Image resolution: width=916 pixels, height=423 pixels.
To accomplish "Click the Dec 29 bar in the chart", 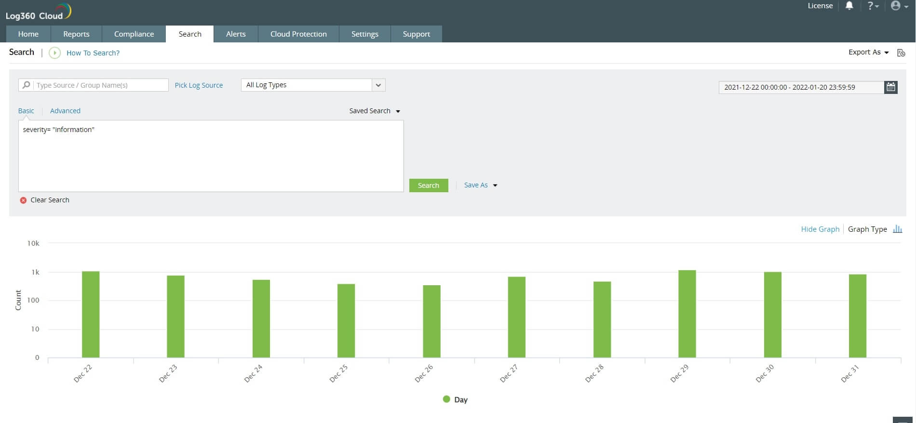I will coord(687,314).
